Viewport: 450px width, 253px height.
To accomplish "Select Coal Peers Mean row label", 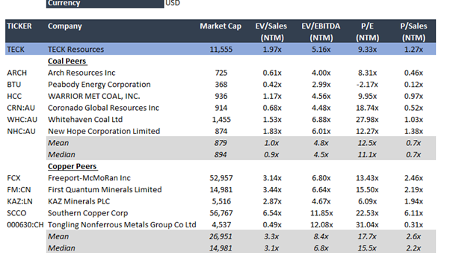I will click(58, 143).
